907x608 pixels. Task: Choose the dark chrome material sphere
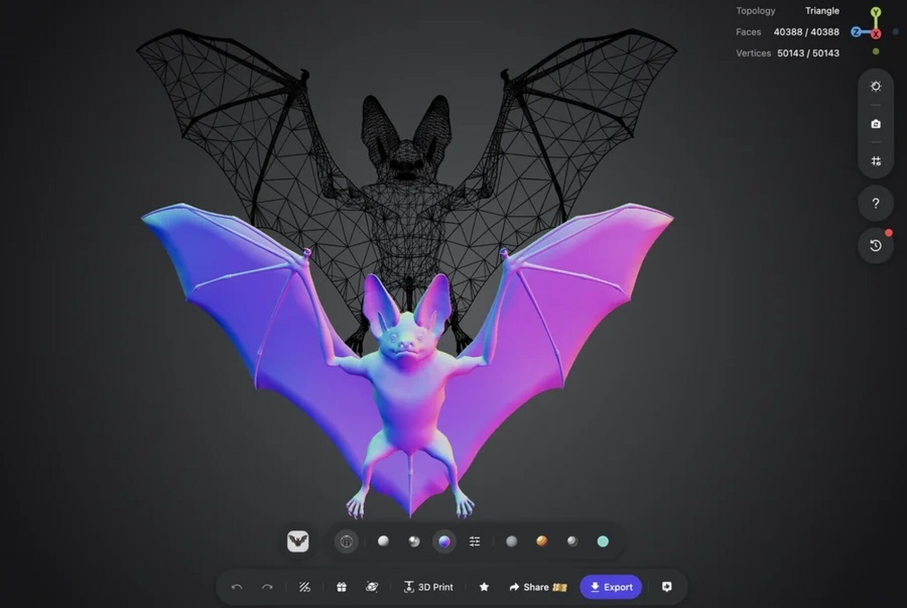click(572, 541)
